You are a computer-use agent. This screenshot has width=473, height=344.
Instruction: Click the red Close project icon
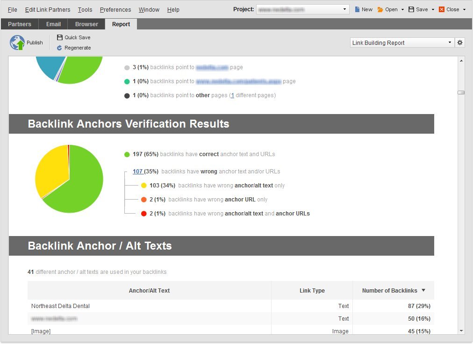442,9
